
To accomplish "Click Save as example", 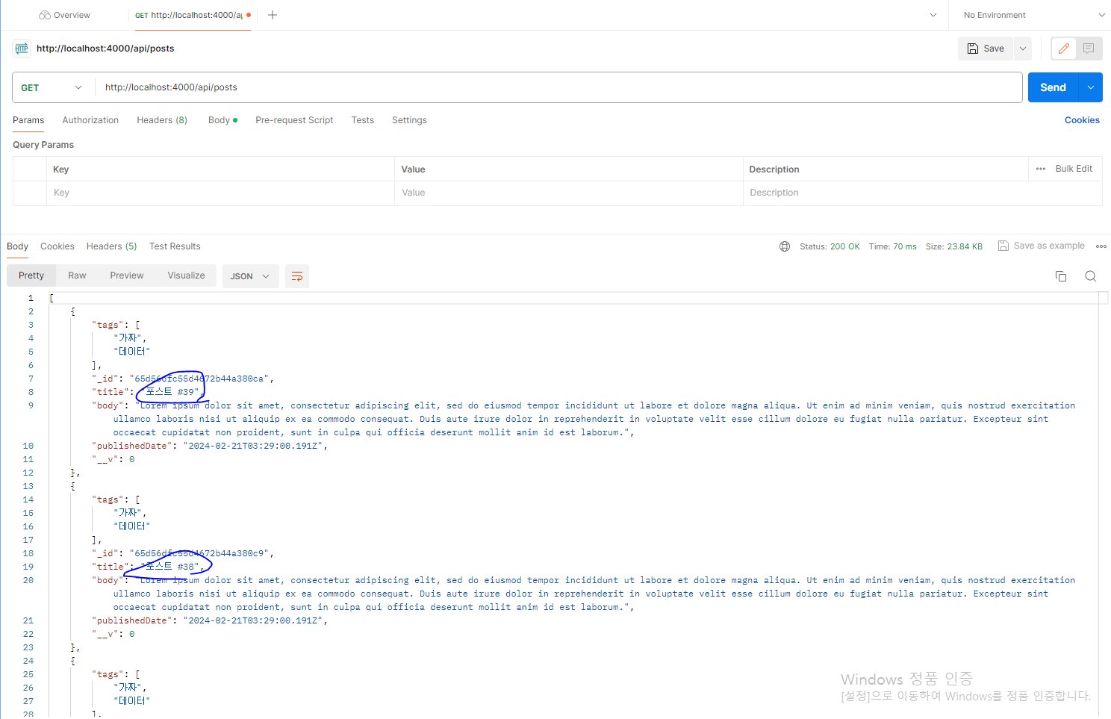I will click(1042, 246).
